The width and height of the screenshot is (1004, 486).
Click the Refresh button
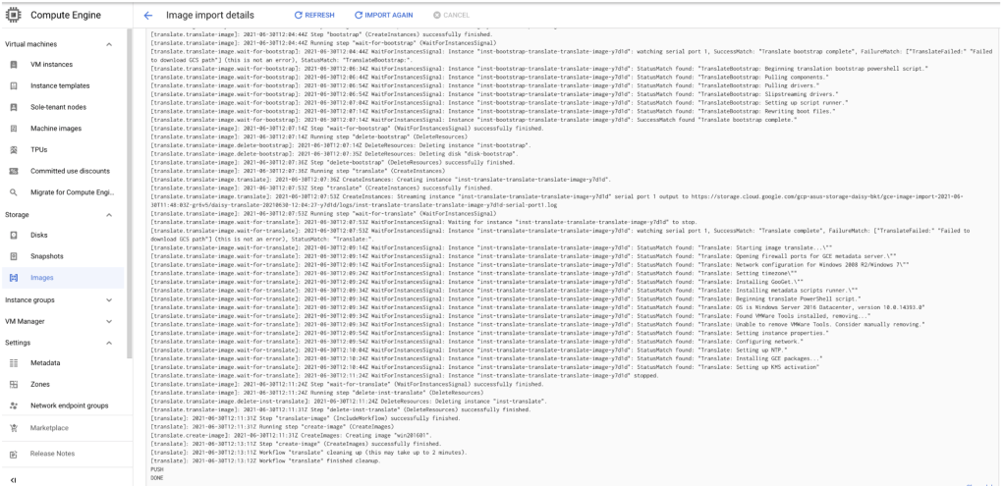(x=314, y=16)
